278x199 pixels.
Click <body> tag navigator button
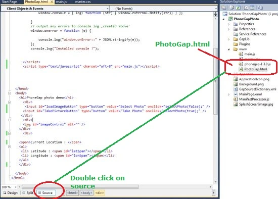pyautogui.click(x=86, y=193)
